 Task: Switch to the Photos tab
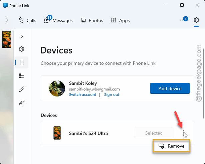coord(92,20)
